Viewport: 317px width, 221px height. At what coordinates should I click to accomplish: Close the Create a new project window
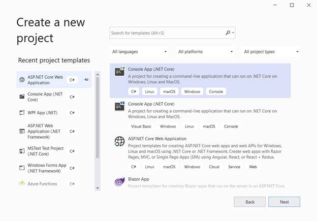click(309, 5)
